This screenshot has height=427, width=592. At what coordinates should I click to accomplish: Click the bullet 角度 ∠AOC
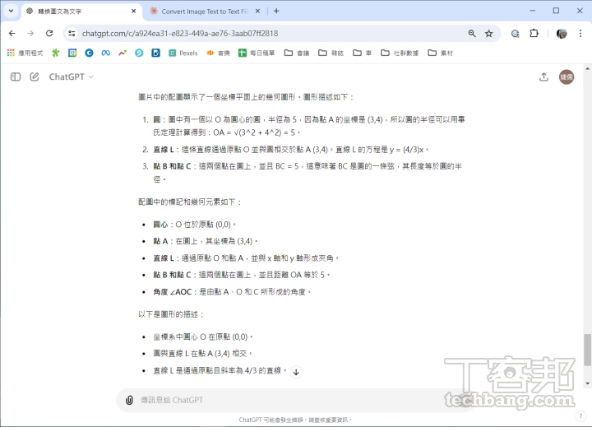(232, 292)
